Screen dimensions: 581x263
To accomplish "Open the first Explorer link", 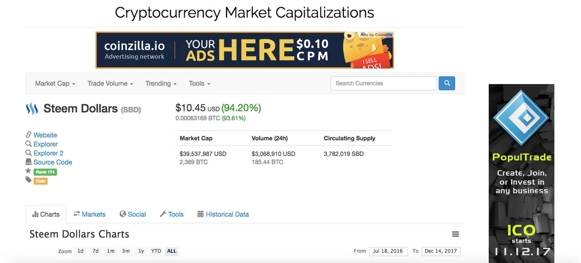I will [46, 144].
